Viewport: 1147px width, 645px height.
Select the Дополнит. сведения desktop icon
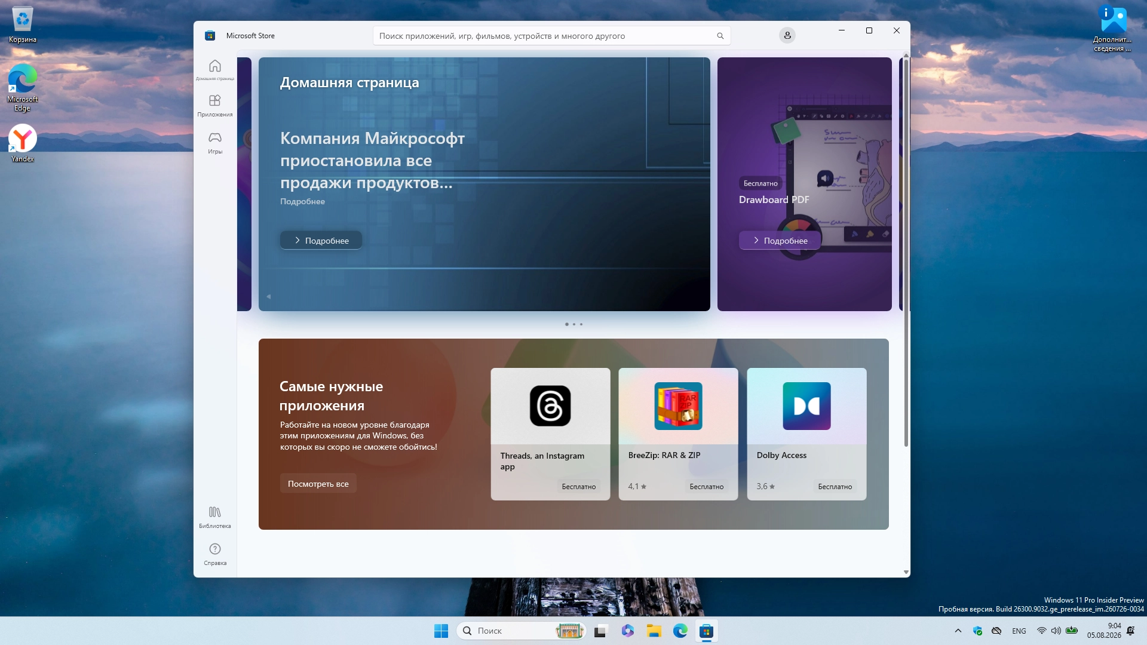click(1112, 29)
